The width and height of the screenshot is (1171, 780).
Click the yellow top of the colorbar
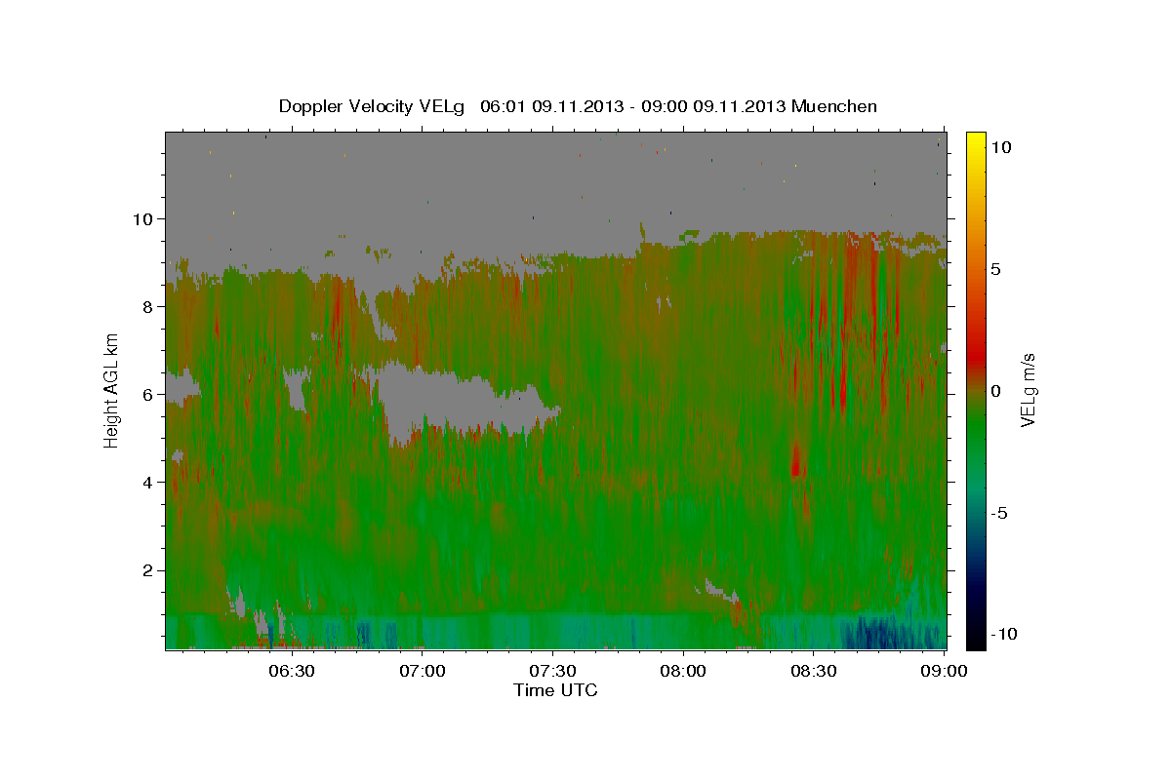pyautogui.click(x=976, y=141)
